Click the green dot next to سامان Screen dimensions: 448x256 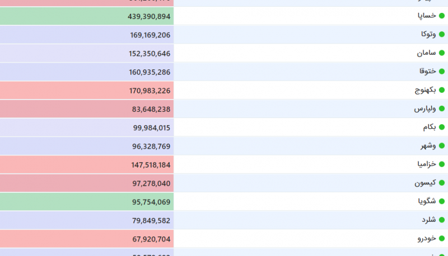(442, 53)
